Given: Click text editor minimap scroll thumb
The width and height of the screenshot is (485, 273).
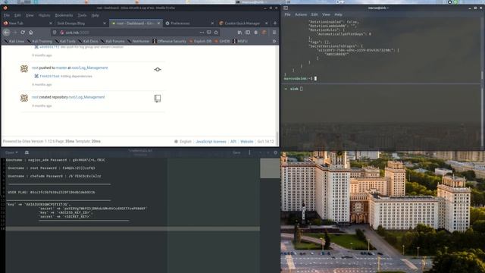Looking at the screenshot, I should click(270, 168).
